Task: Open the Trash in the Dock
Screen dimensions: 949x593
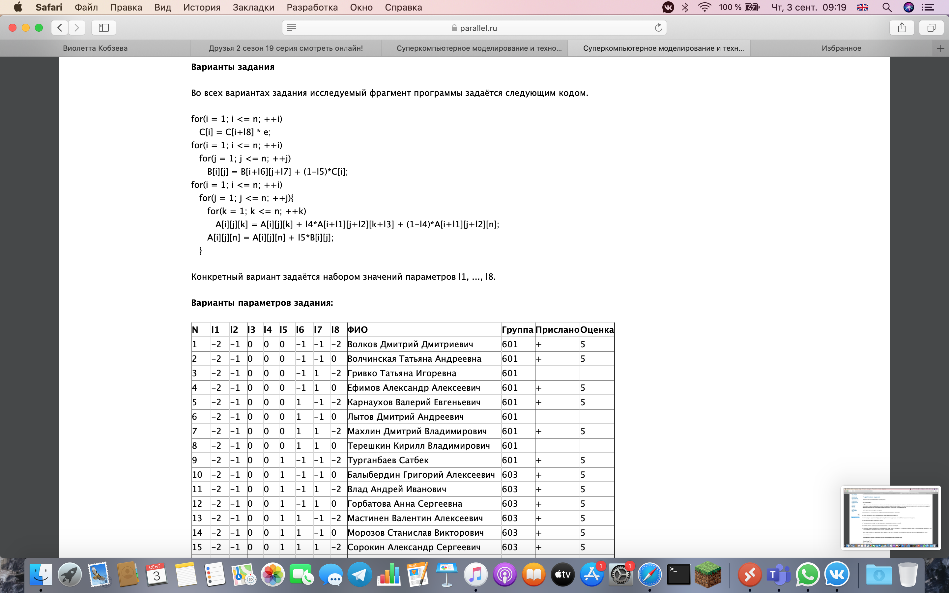Action: coord(908,575)
